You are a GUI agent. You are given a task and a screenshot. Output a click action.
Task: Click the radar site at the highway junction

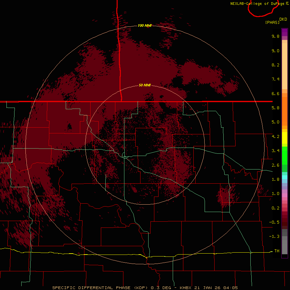(x=125, y=157)
